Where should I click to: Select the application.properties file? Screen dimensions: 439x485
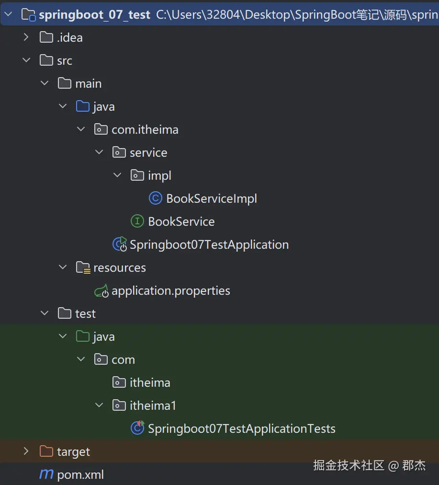[x=170, y=290]
